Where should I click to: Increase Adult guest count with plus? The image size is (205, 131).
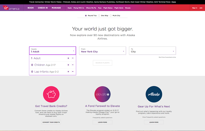click(68, 58)
